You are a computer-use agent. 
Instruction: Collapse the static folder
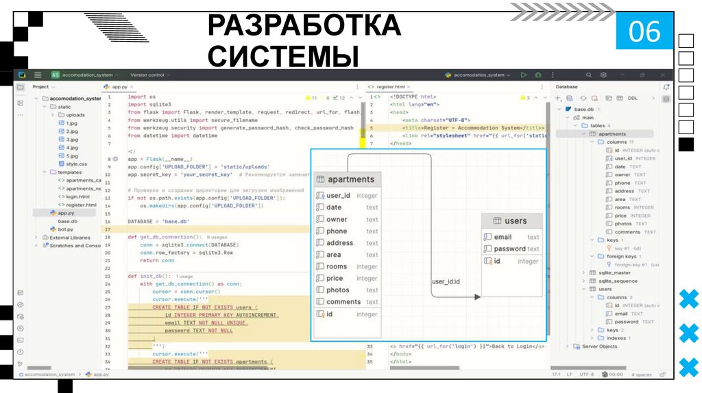[45, 107]
